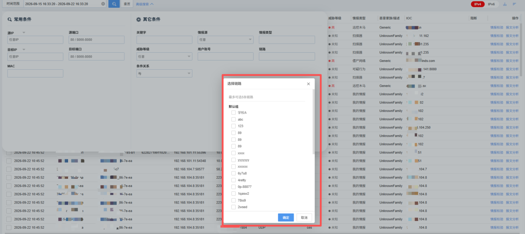Click the 阻断 column header
The image size is (525, 234).
click(x=473, y=18)
